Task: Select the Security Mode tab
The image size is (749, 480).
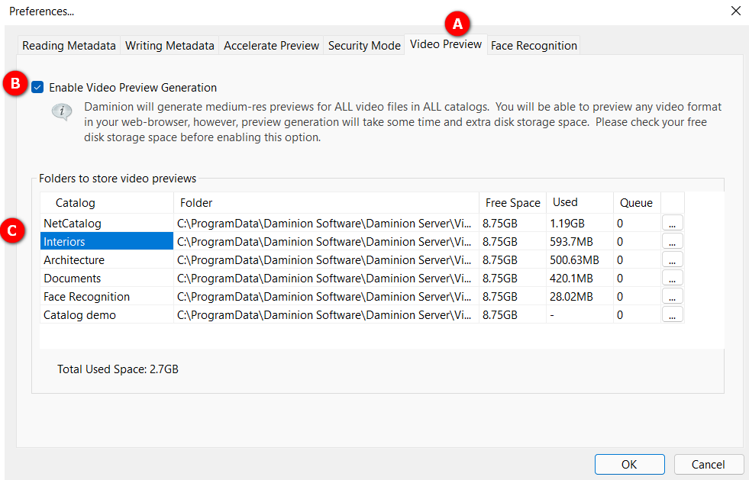Action: click(364, 46)
